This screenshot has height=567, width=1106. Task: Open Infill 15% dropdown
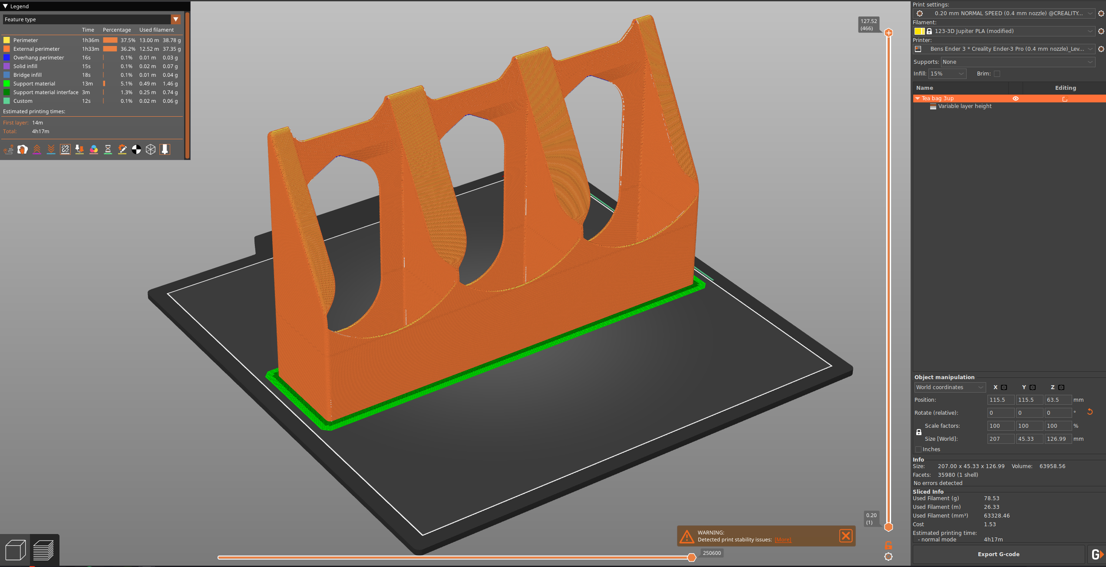pyautogui.click(x=947, y=74)
